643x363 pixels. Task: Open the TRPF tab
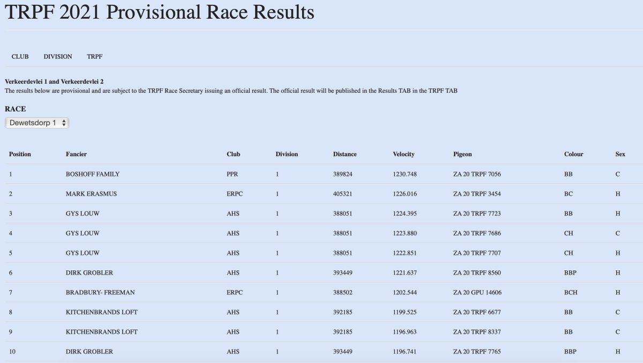95,56
